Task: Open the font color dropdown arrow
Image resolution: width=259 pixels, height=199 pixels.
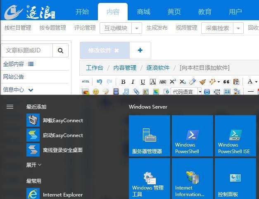Action: 256,82
